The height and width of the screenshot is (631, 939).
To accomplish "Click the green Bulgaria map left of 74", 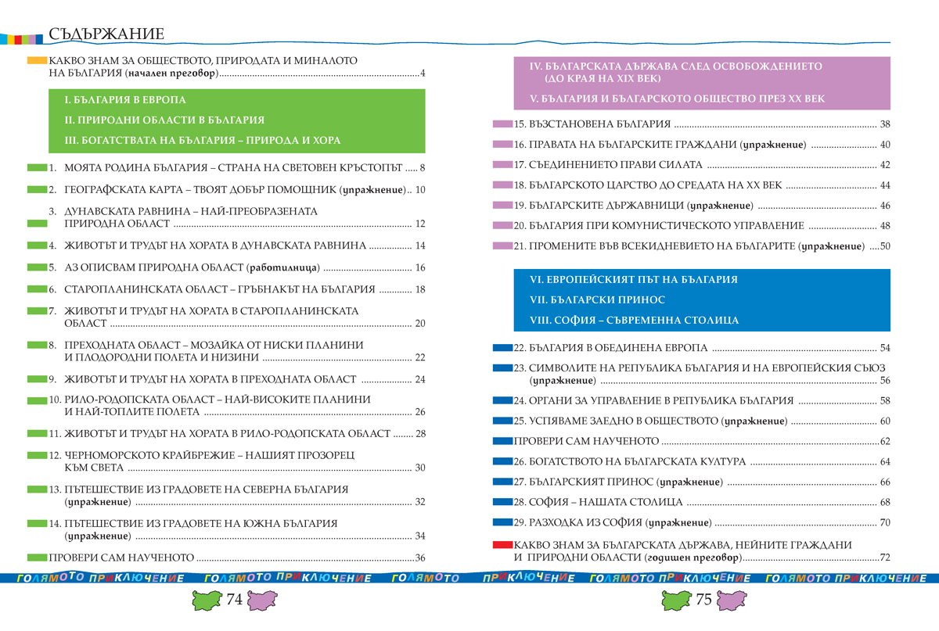I will click(x=207, y=601).
